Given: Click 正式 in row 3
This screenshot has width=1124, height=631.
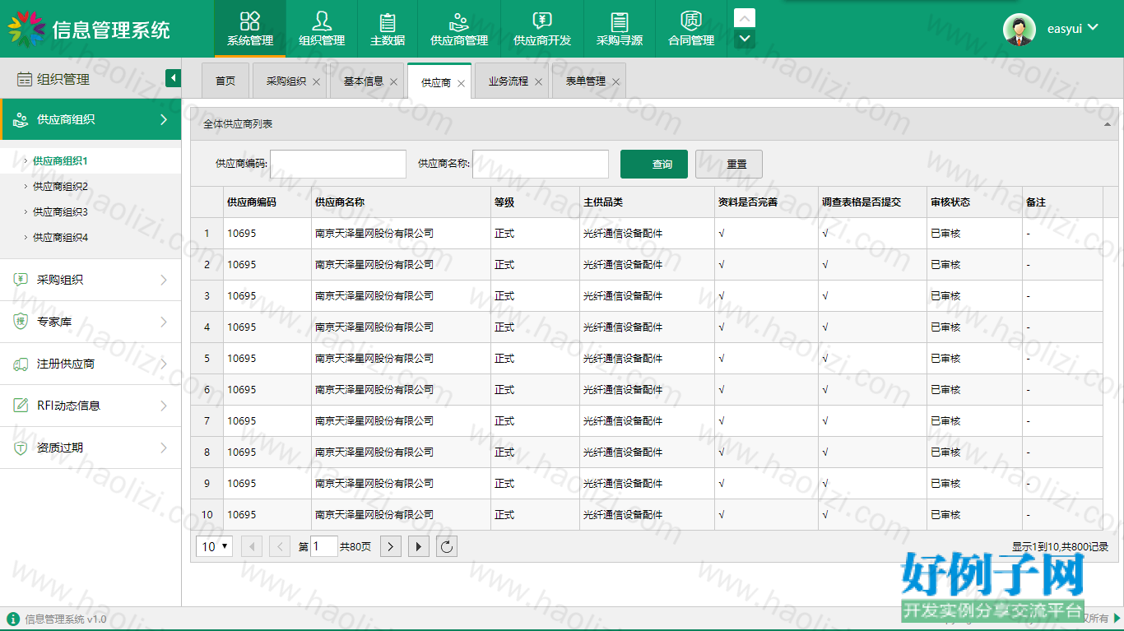Looking at the screenshot, I should click(504, 296).
